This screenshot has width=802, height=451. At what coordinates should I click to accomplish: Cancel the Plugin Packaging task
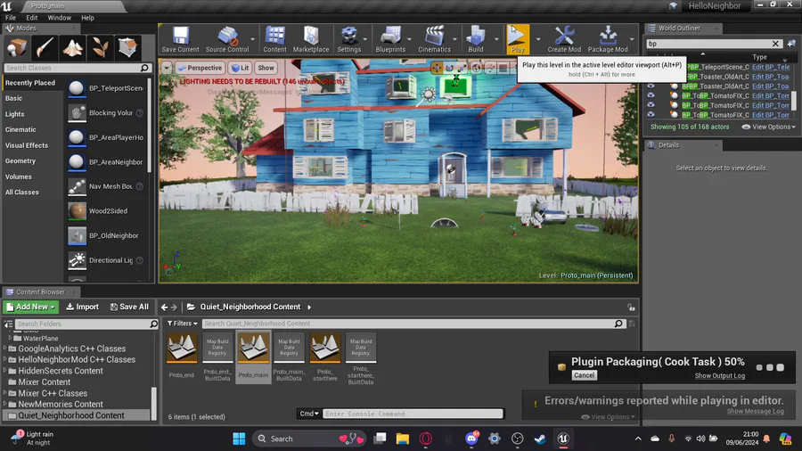[x=584, y=375]
